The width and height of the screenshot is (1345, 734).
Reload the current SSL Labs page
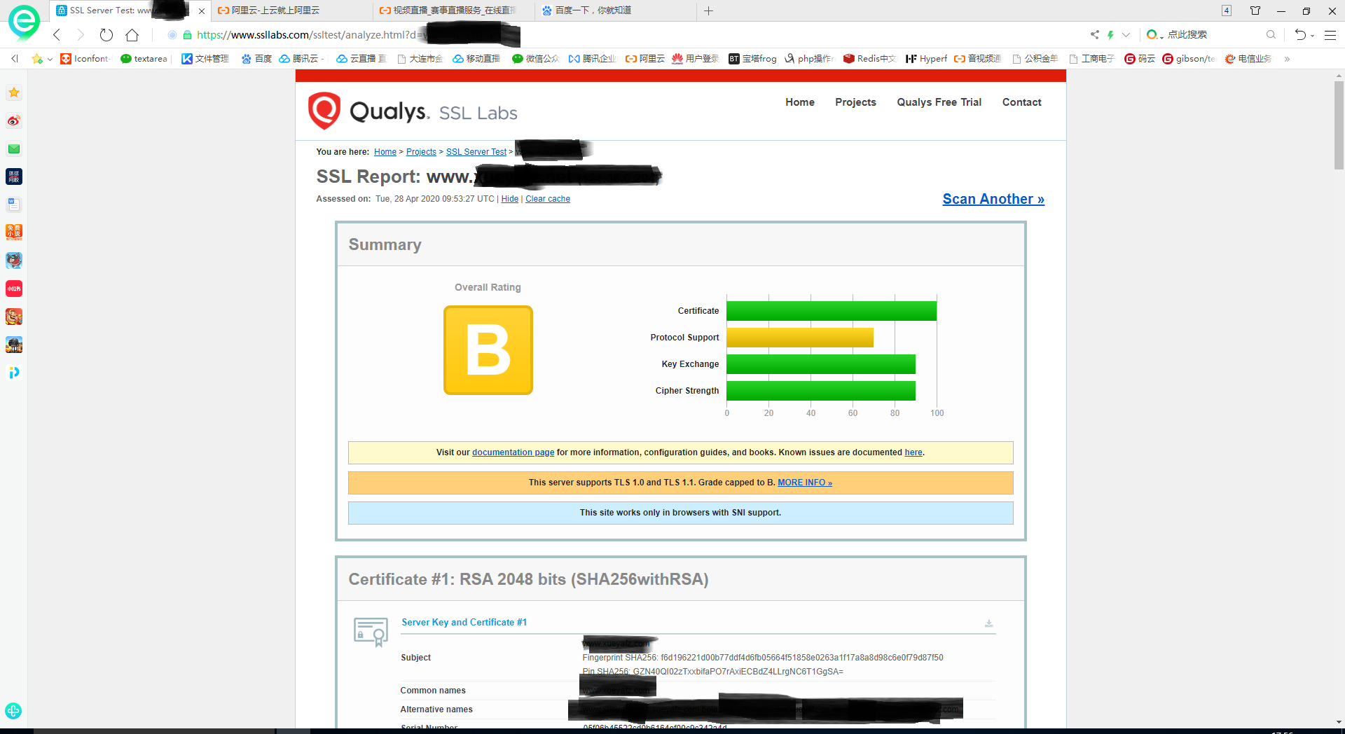click(106, 35)
